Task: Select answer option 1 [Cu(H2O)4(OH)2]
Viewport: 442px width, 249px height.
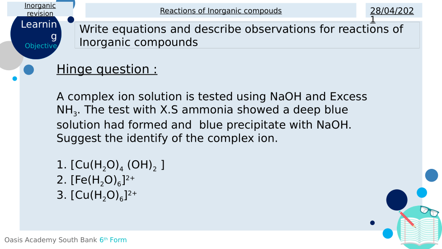Action: (x=111, y=165)
